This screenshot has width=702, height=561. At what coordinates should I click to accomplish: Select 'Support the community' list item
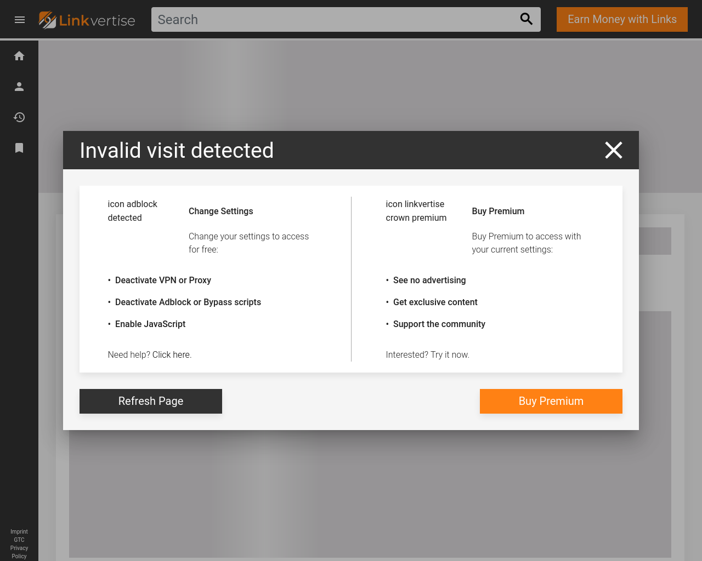[439, 324]
